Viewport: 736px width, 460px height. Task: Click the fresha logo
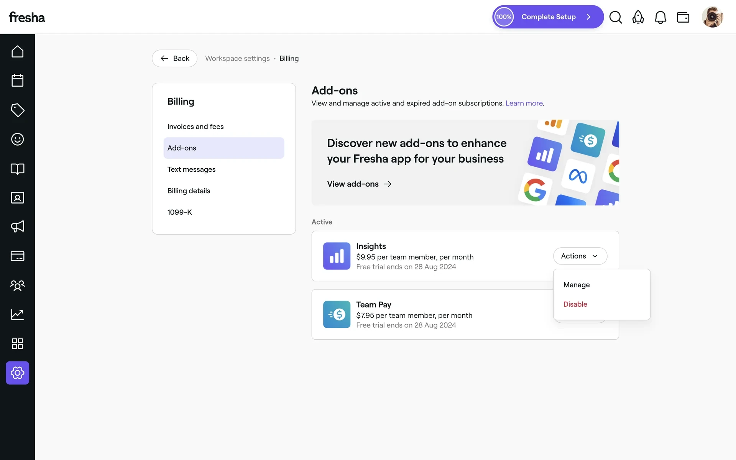pos(27,17)
